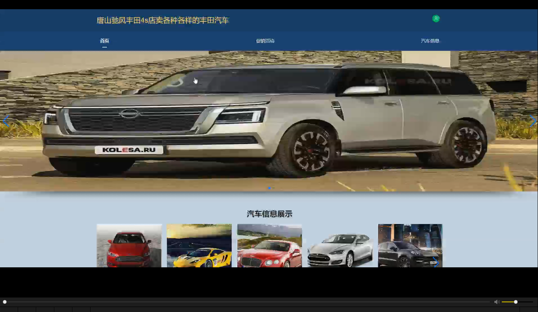This screenshot has height=312, width=538.
Task: Open the red Ford sedan thumbnail
Action: click(x=129, y=245)
